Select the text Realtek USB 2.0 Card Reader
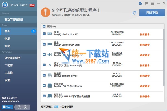 click(x=68, y=86)
